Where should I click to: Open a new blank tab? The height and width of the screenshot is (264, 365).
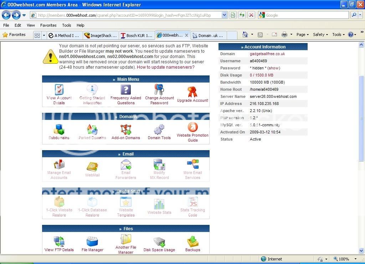click(x=232, y=35)
